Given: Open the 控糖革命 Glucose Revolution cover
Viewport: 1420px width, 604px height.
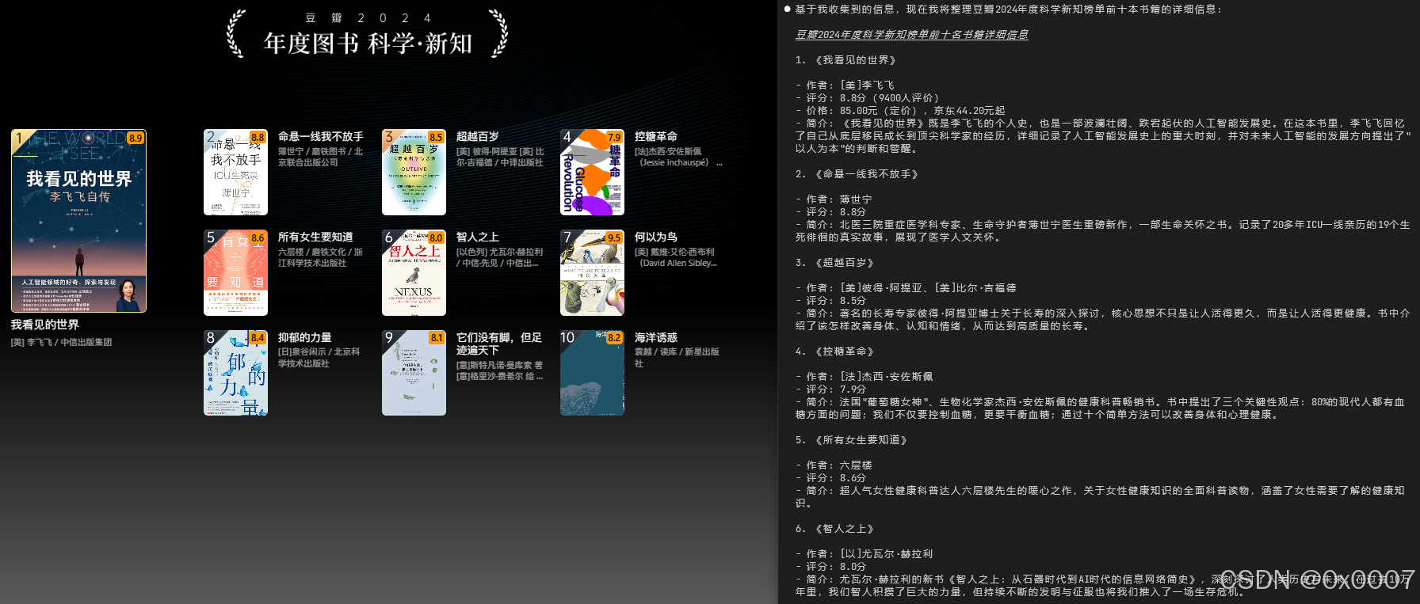Looking at the screenshot, I should click(x=592, y=173).
